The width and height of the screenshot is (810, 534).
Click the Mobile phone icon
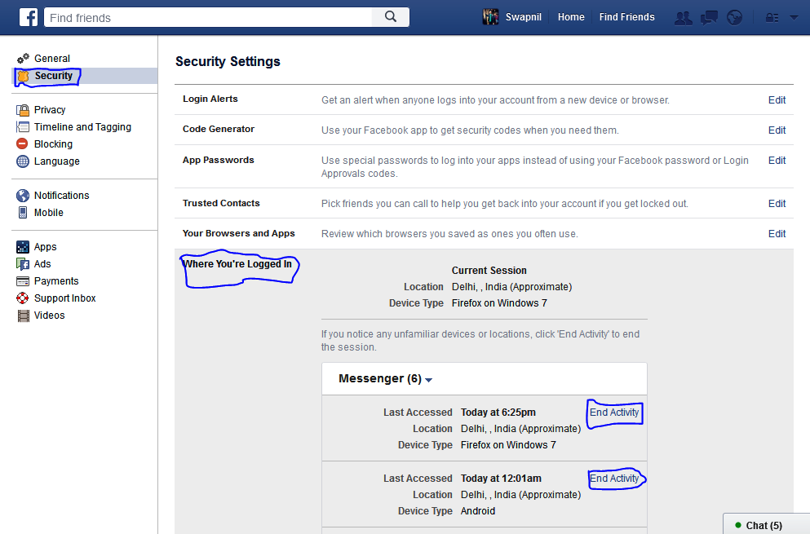23,212
